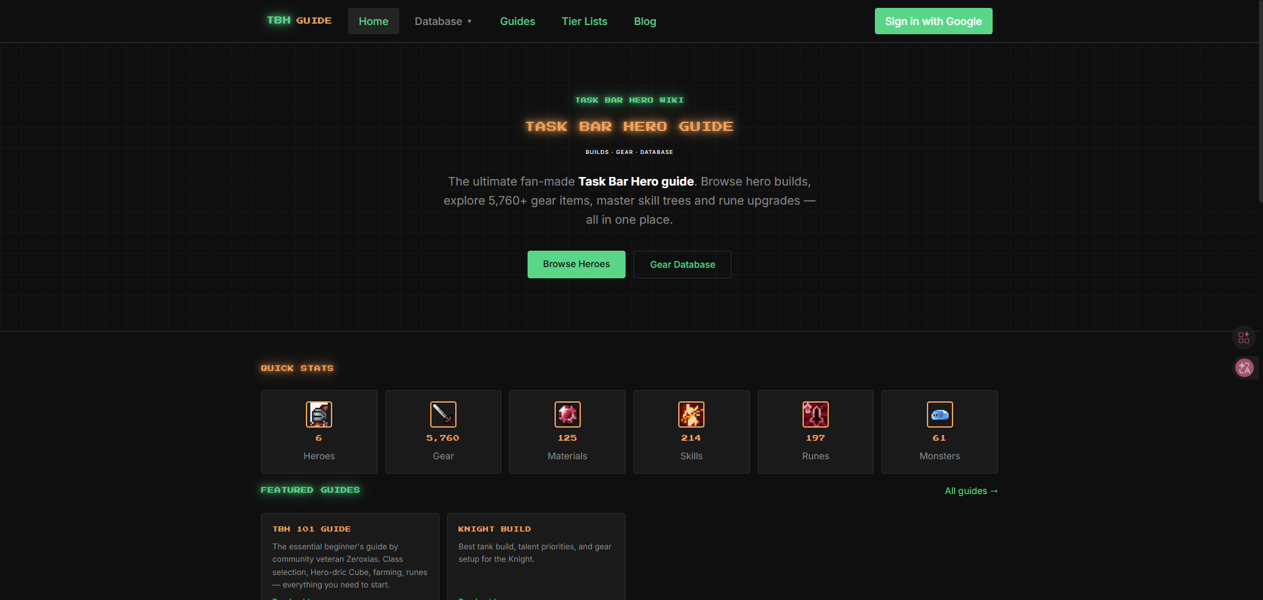The width and height of the screenshot is (1263, 600).
Task: Open the TBH 101 Guide card
Action: point(350,557)
